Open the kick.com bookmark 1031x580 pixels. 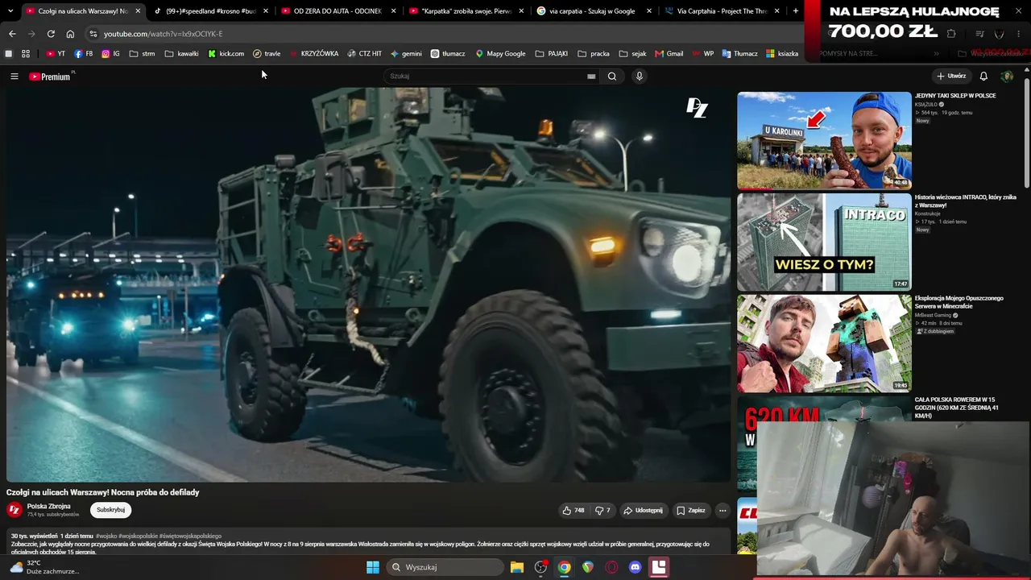click(x=226, y=54)
